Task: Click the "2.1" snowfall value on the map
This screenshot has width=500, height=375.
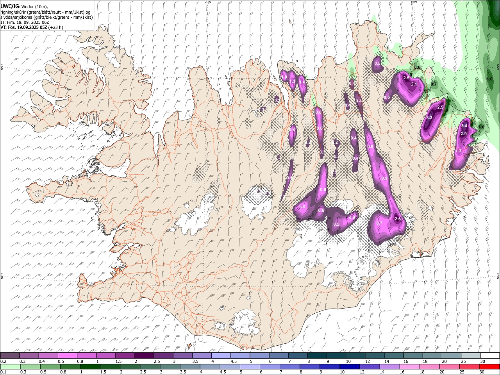Action: [x=414, y=84]
